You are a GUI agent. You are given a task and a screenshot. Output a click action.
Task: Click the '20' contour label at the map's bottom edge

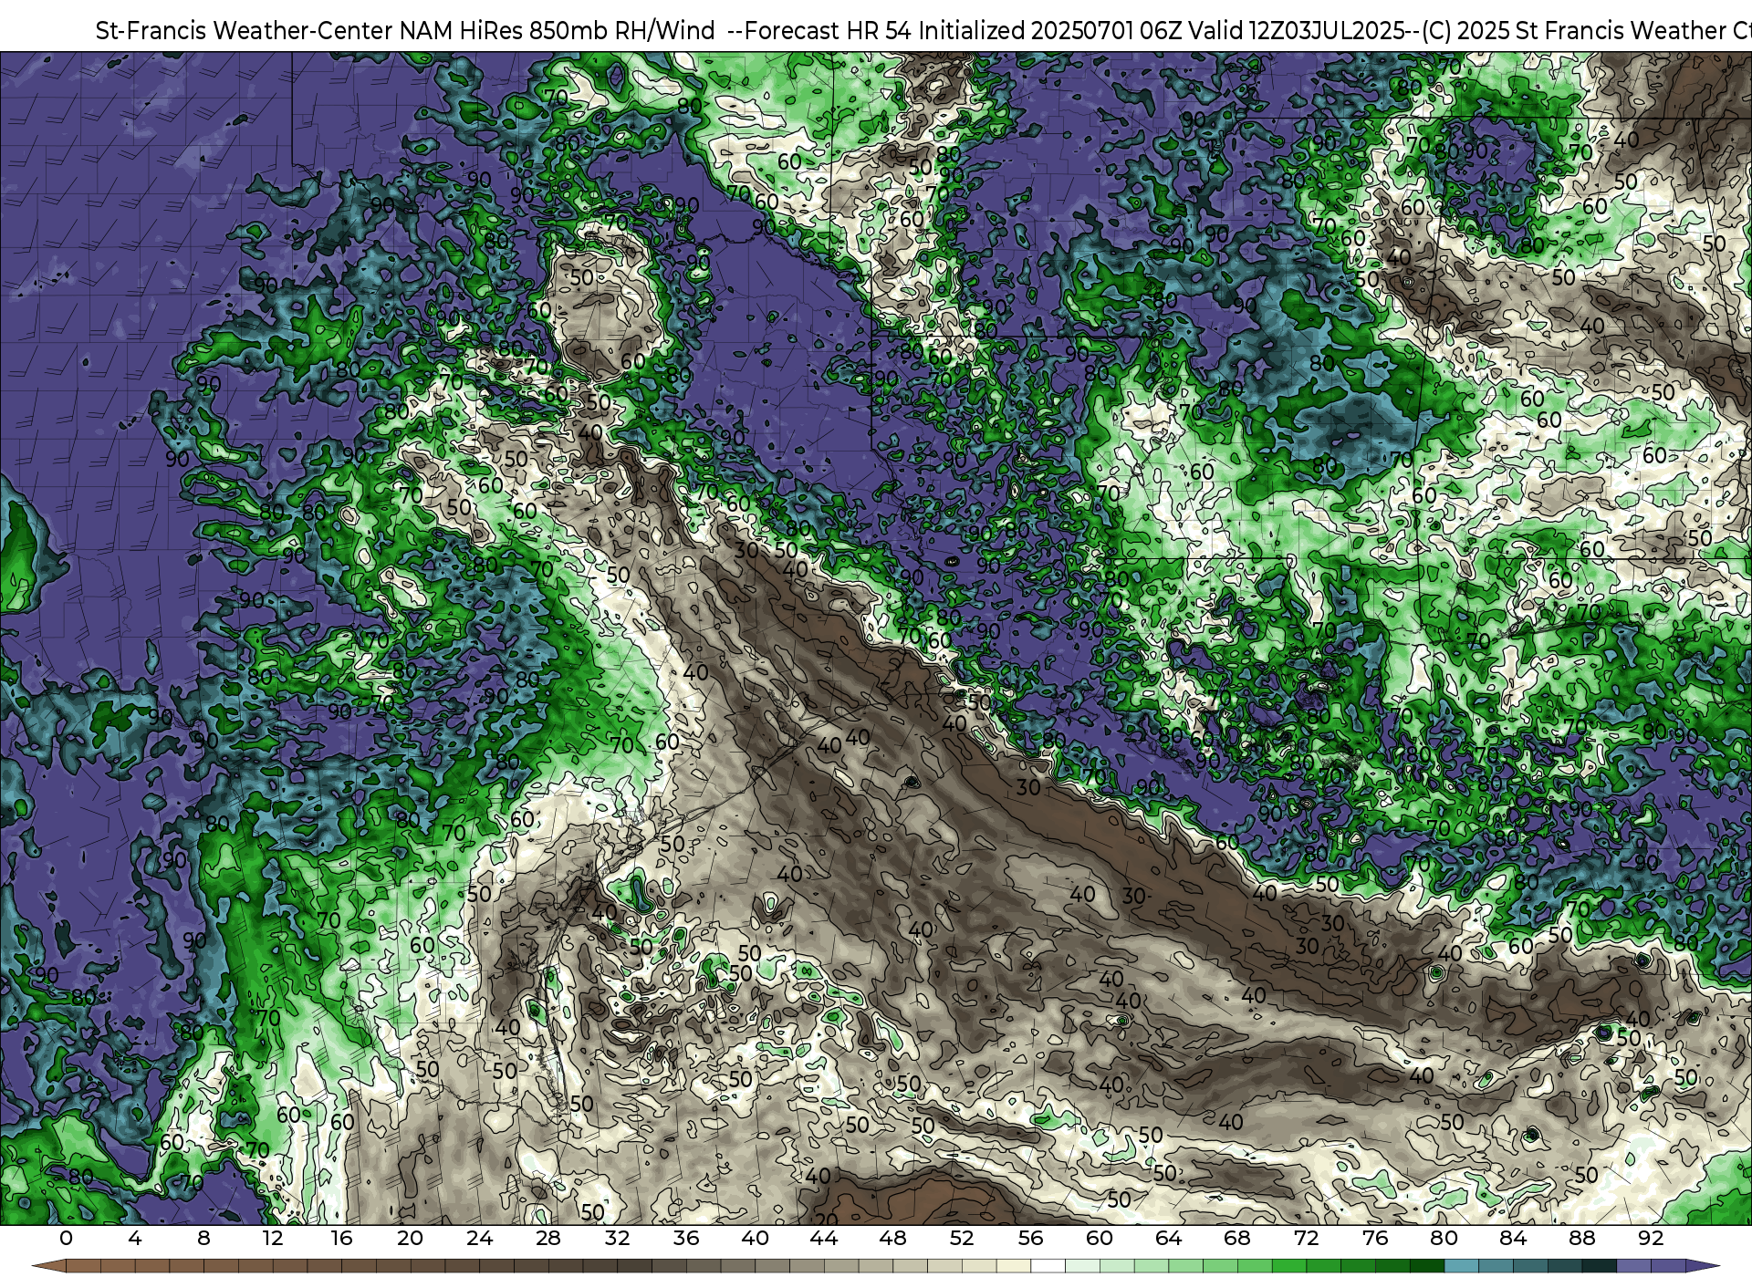click(826, 1220)
